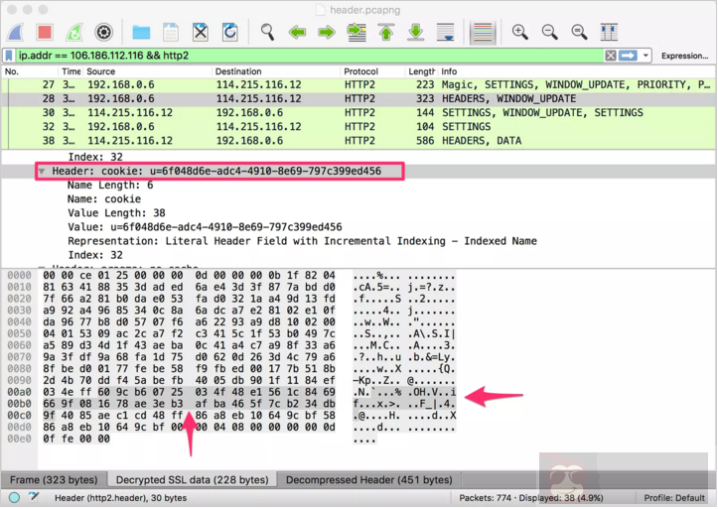Select packet 28 HEADERS WINDOW_UPDATE row

(359, 99)
